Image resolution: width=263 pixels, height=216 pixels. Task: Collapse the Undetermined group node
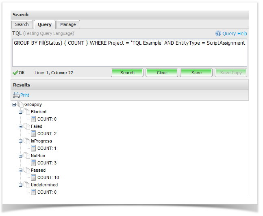click(x=21, y=185)
